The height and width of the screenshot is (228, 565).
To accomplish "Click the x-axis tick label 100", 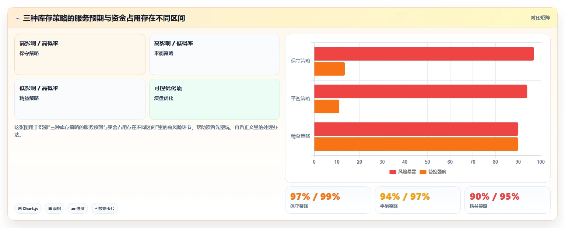I will coord(541,162).
